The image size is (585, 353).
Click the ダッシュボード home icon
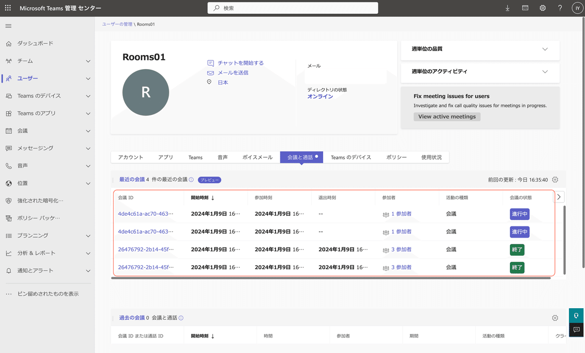click(x=8, y=43)
